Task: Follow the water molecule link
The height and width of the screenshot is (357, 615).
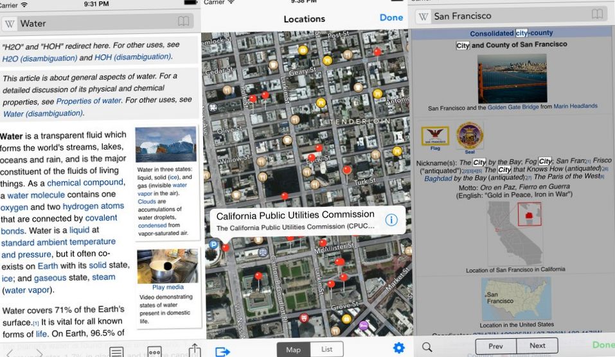Action: tap(36, 195)
